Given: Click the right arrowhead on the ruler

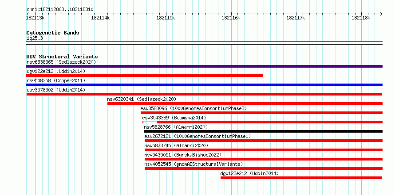Looking at the screenshot, I should 381,14.
